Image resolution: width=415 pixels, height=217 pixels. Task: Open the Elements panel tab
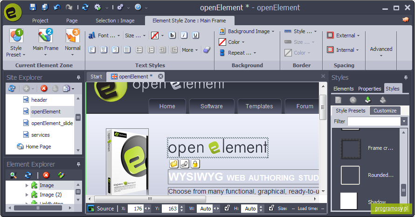coord(343,89)
